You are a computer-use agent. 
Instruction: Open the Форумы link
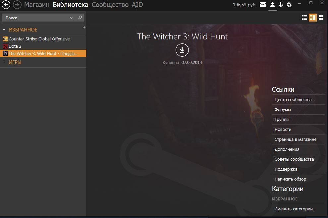283,110
